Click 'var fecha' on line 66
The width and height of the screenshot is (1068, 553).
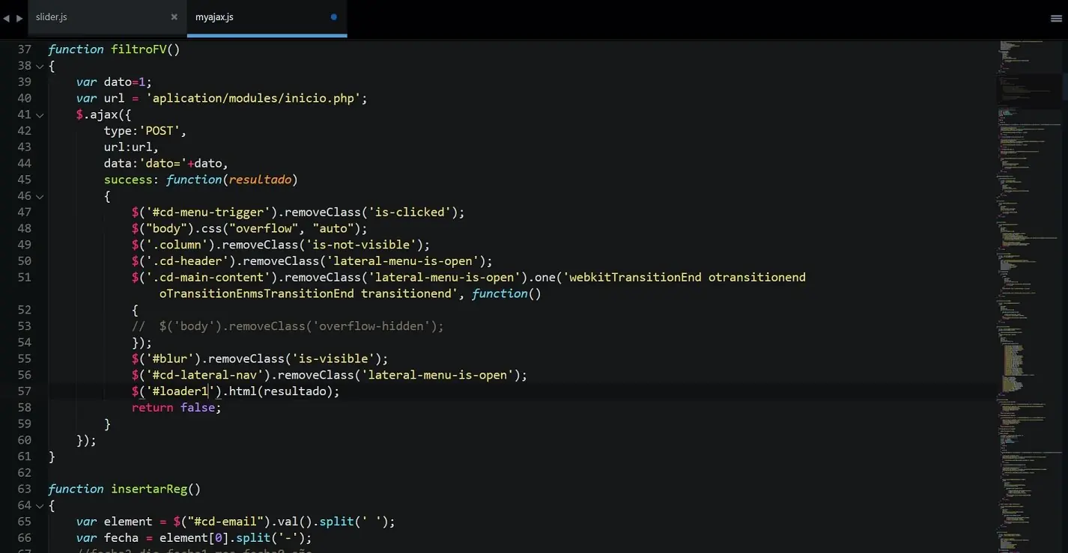tap(107, 538)
